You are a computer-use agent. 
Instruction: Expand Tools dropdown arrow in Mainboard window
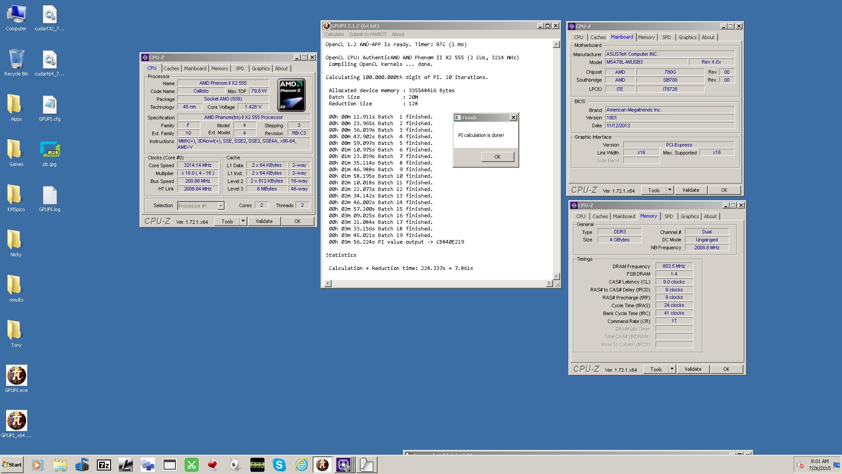coord(670,190)
